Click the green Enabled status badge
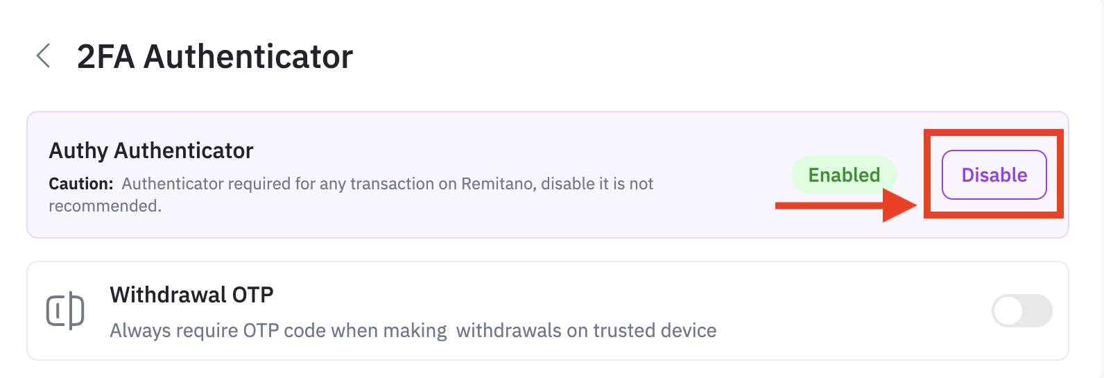This screenshot has width=1104, height=378. (x=844, y=175)
